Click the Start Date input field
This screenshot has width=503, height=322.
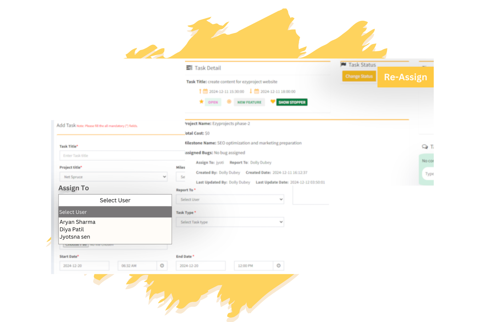84,266
